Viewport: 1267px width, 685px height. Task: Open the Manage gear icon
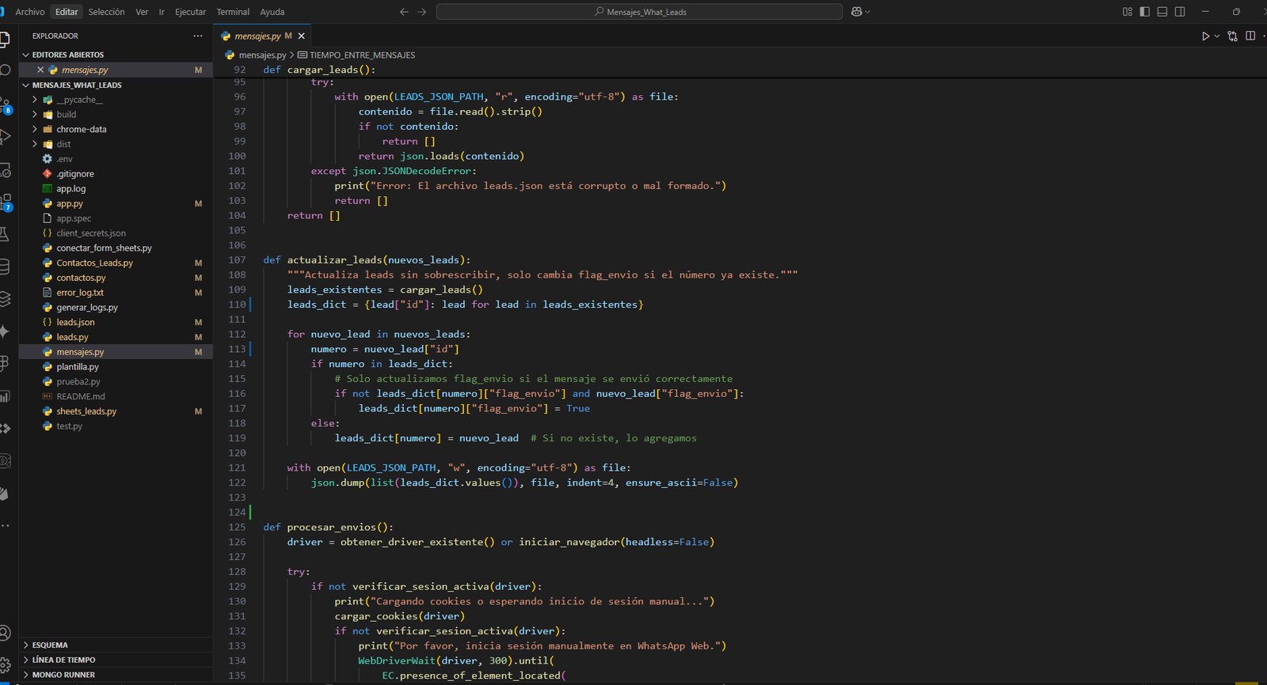tap(5, 664)
